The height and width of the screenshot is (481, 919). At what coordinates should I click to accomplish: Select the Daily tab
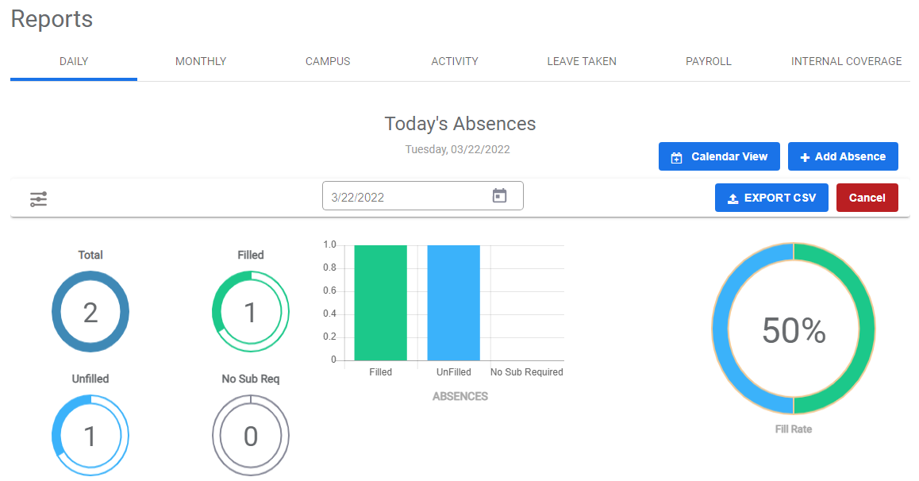pyautogui.click(x=74, y=61)
